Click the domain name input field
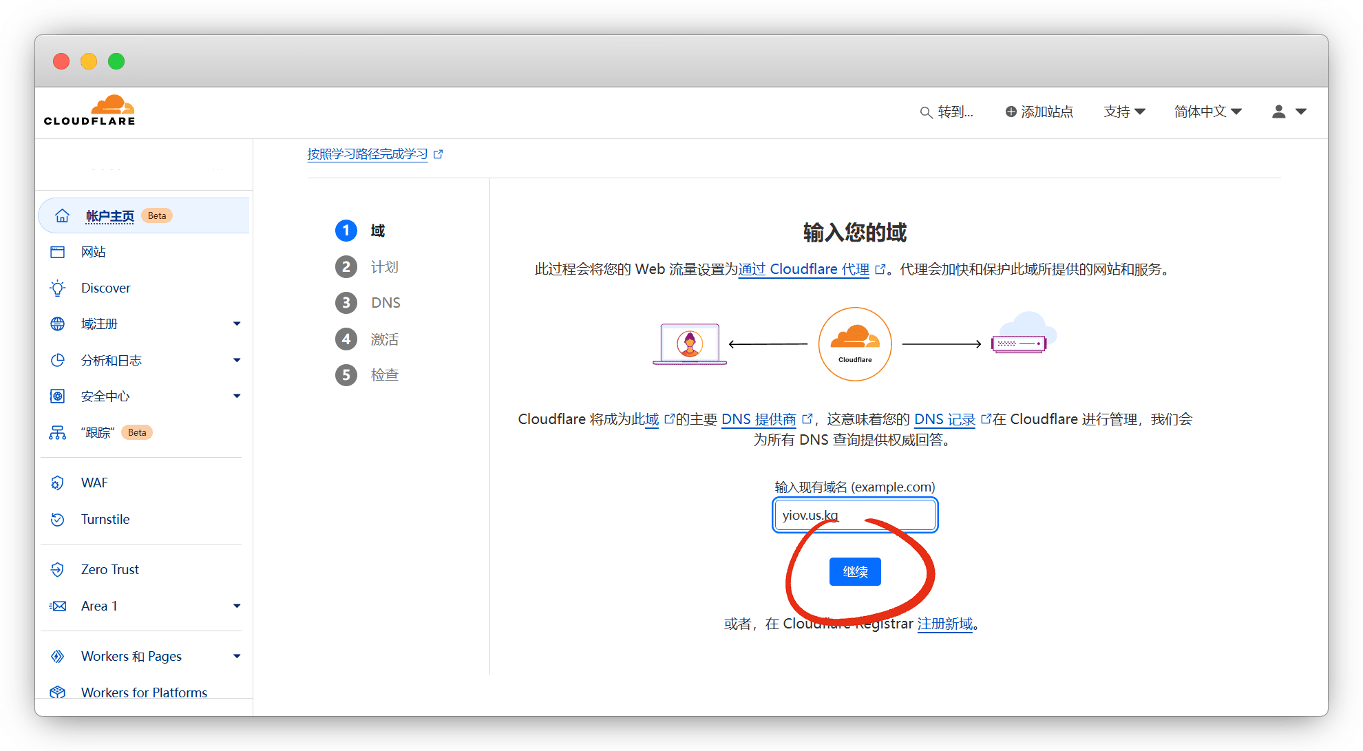The width and height of the screenshot is (1363, 751). (854, 515)
